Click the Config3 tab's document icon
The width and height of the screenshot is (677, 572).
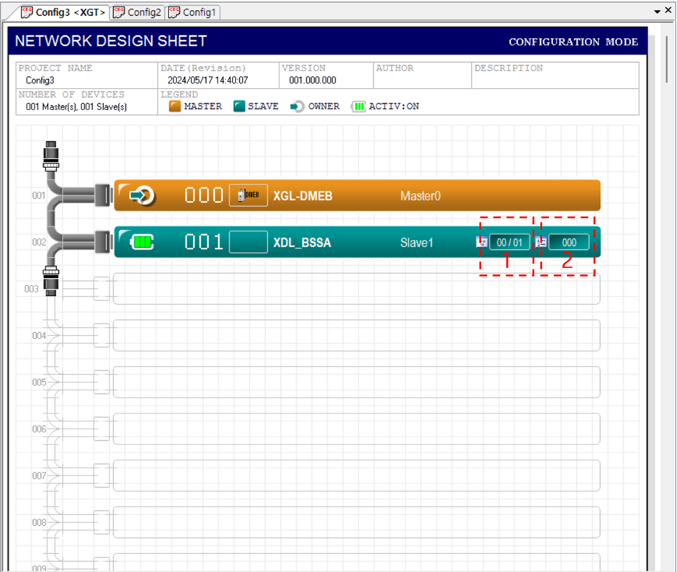tap(27, 12)
